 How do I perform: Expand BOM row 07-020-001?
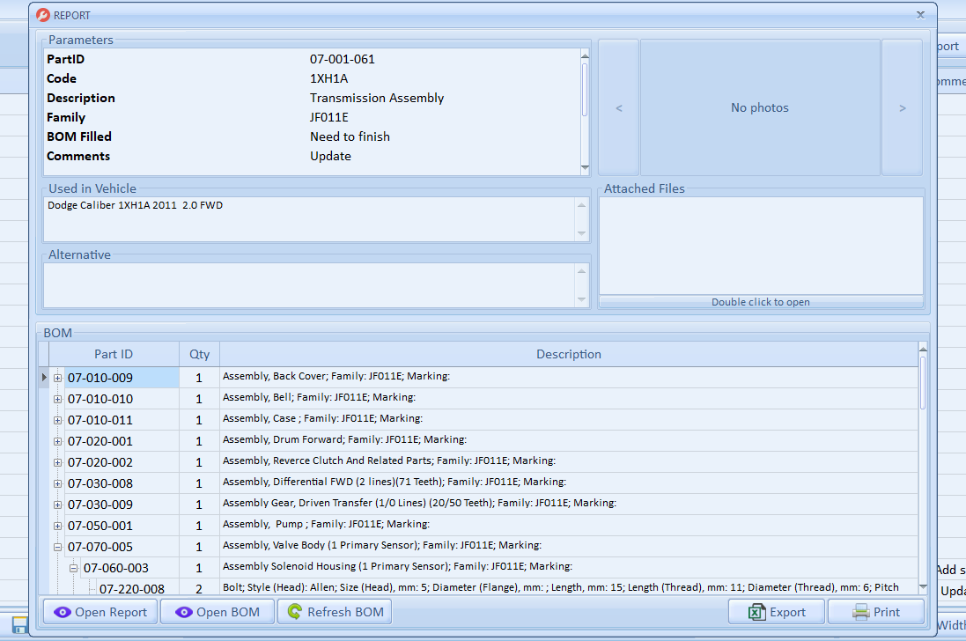tap(58, 441)
